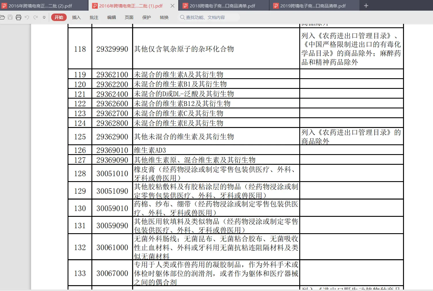Save the document with the save icon

[10, 17]
